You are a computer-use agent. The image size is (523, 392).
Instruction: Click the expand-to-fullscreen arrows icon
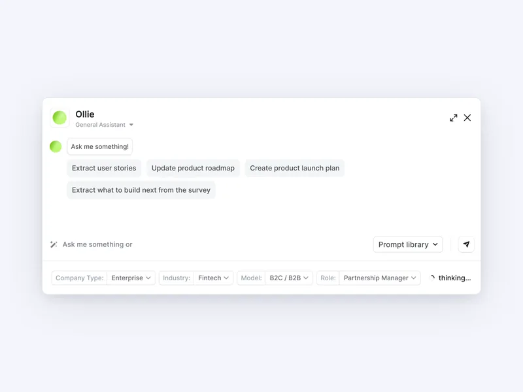pos(453,118)
